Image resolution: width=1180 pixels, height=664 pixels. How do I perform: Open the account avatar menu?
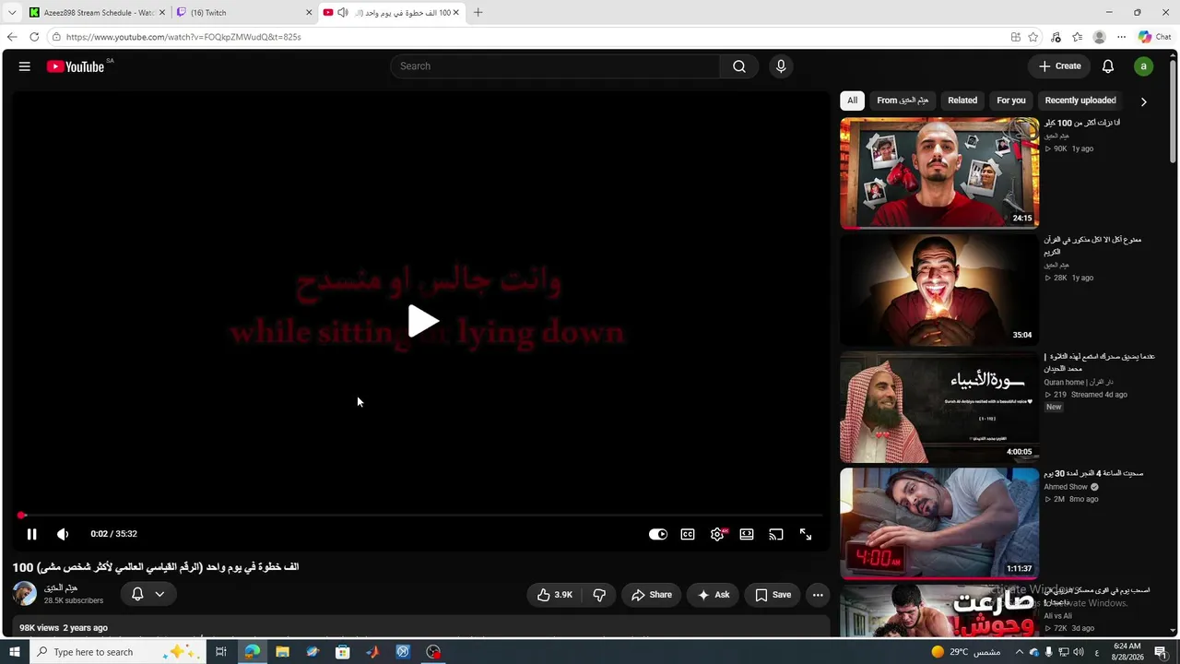[1143, 66]
